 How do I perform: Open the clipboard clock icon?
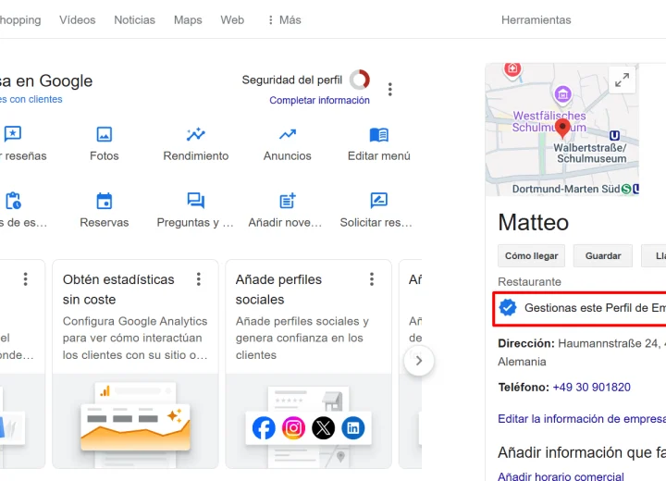[x=13, y=201]
